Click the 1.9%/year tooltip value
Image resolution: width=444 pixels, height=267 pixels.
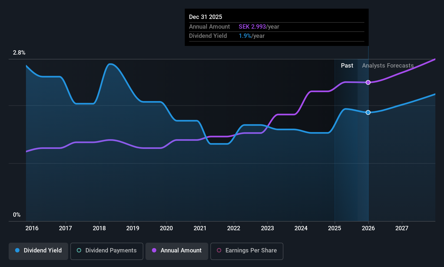coord(251,36)
